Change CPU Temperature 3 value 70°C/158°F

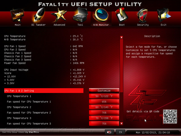point(104,118)
